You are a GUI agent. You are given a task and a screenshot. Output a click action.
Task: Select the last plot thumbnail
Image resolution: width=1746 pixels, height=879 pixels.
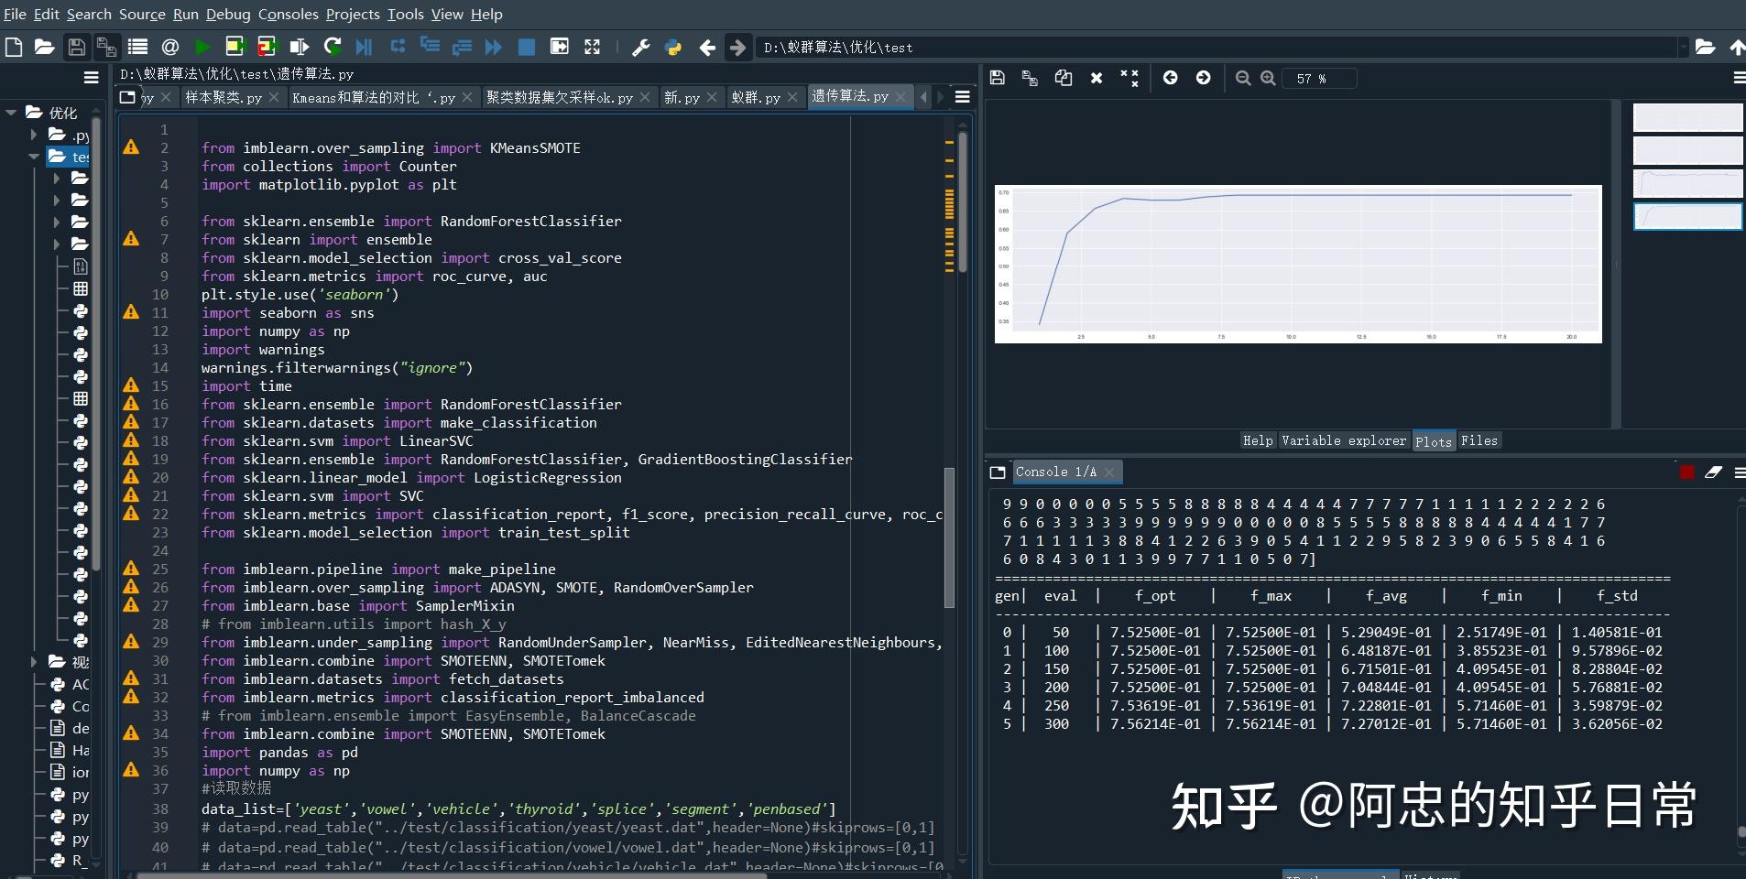pyautogui.click(x=1687, y=217)
